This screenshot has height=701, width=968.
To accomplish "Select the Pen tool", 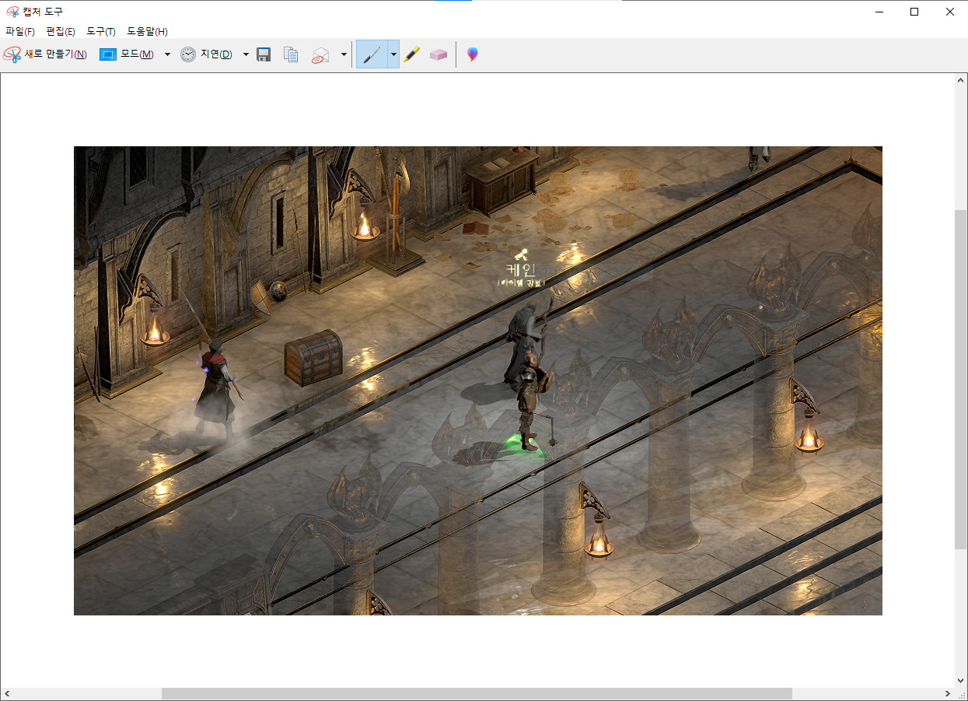I will (372, 54).
